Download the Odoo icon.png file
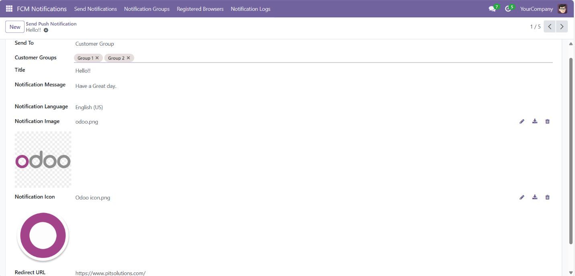575x276 pixels. pyautogui.click(x=534, y=197)
